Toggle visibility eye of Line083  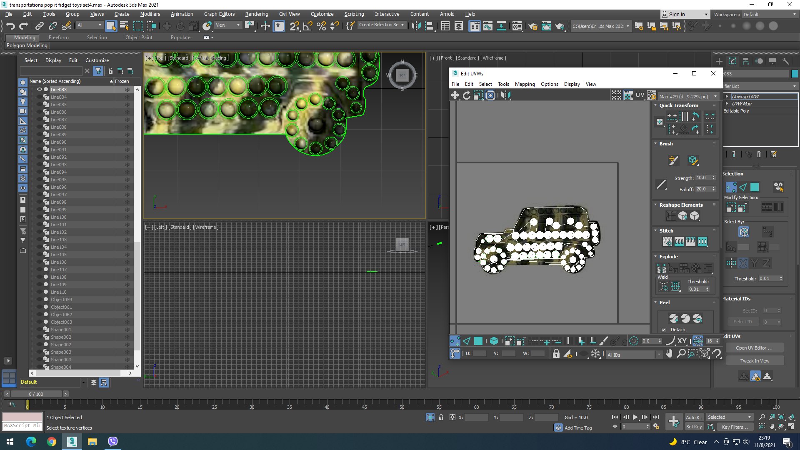tap(39, 90)
